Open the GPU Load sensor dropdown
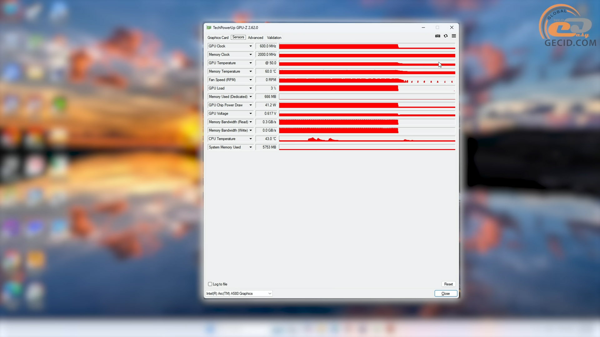This screenshot has width=600, height=337. pos(251,88)
